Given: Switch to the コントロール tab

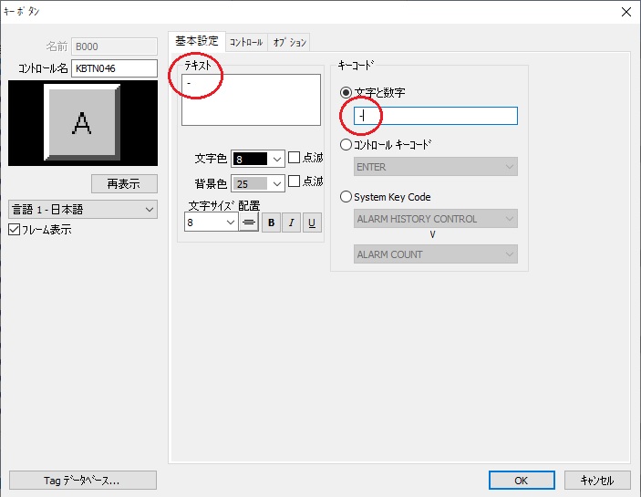Looking at the screenshot, I should click(x=246, y=43).
